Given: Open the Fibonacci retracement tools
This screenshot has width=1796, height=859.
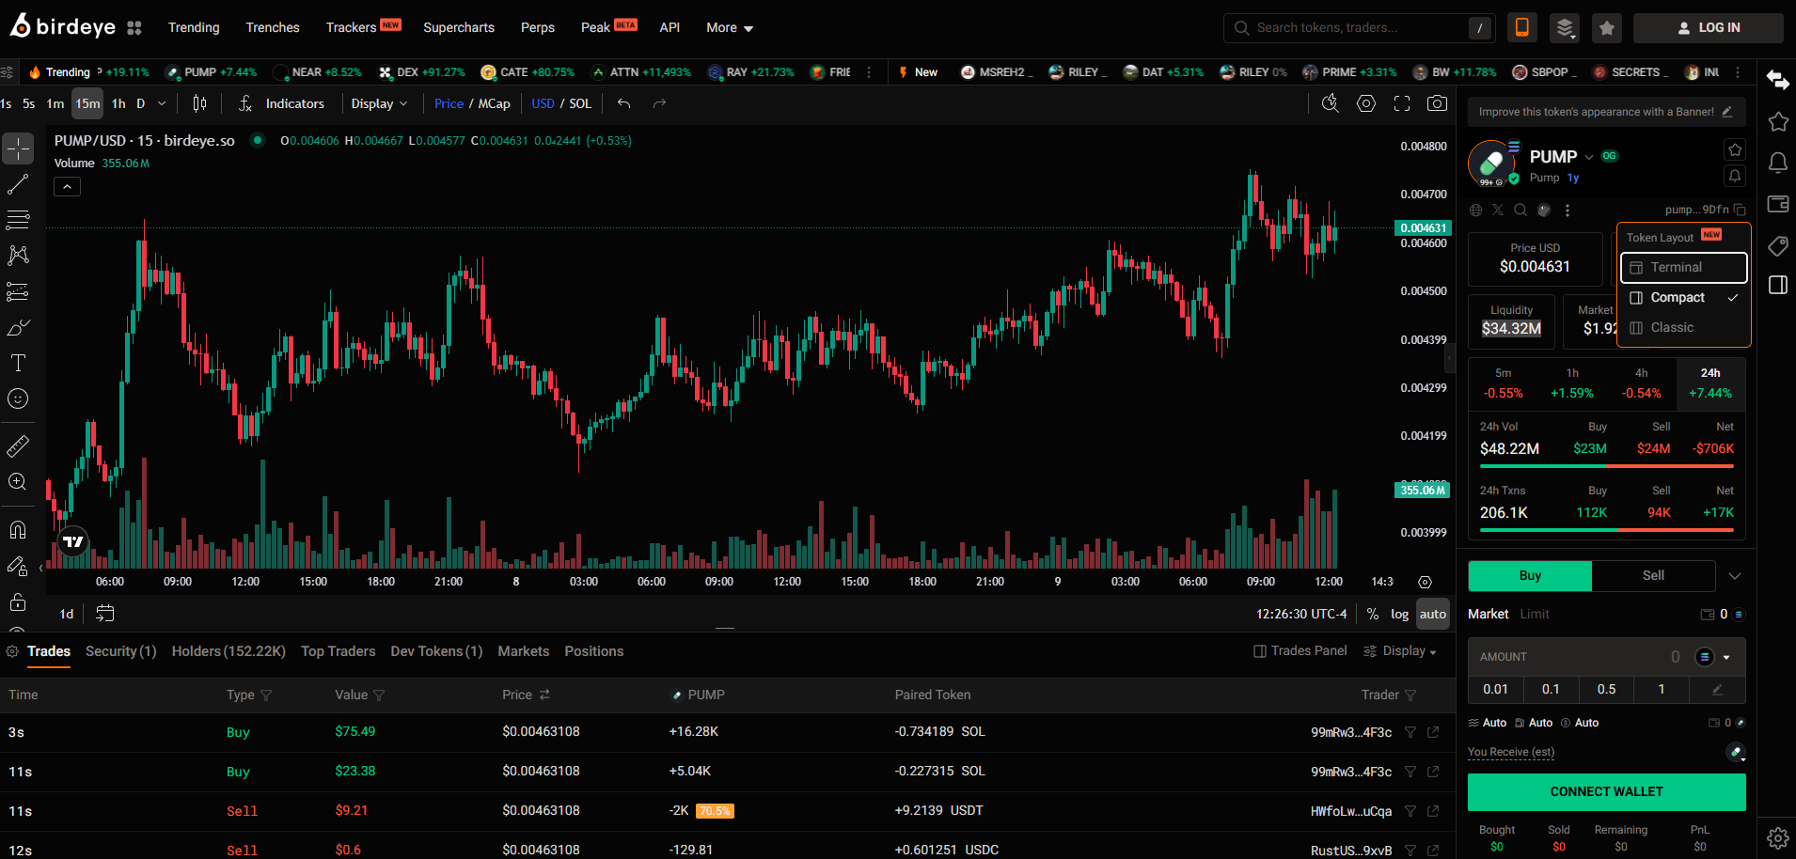Looking at the screenshot, I should click(18, 220).
